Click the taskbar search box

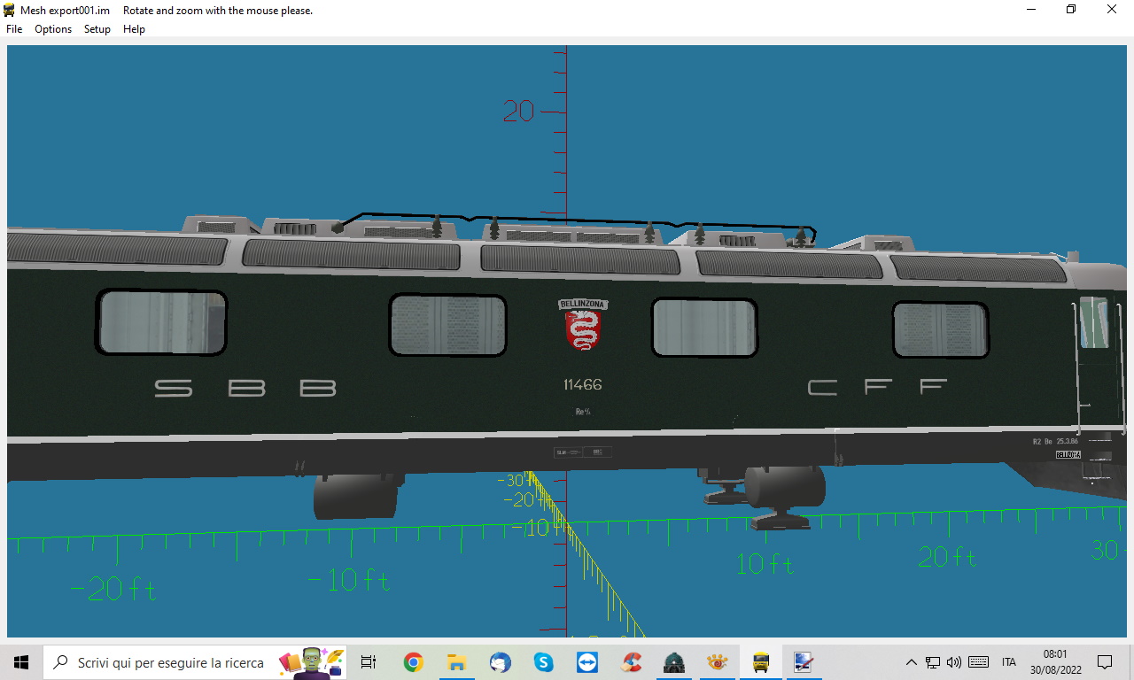[195, 662]
